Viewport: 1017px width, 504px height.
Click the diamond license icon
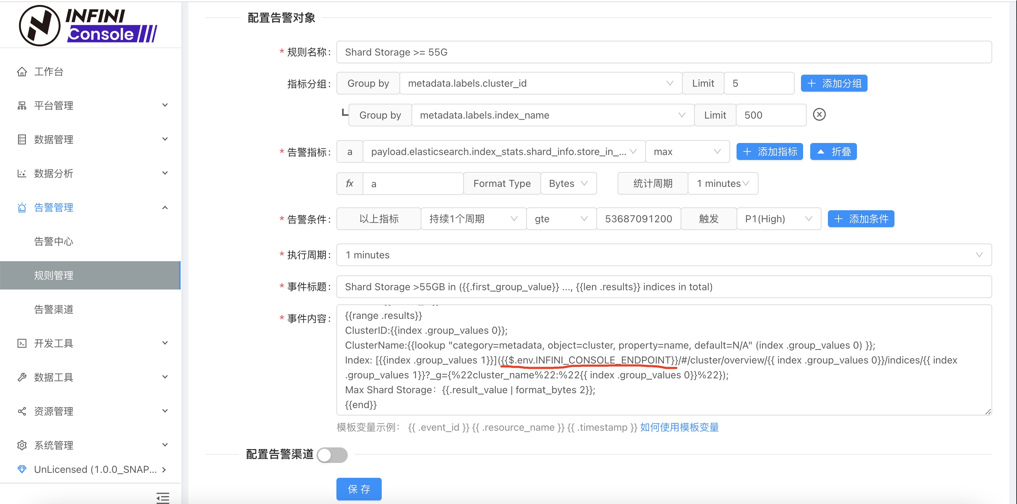[22, 469]
